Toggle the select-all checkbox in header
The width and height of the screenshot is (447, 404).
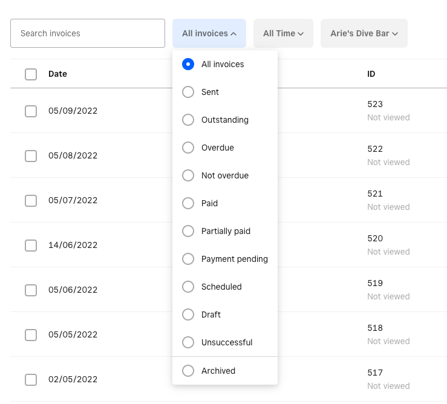click(31, 74)
